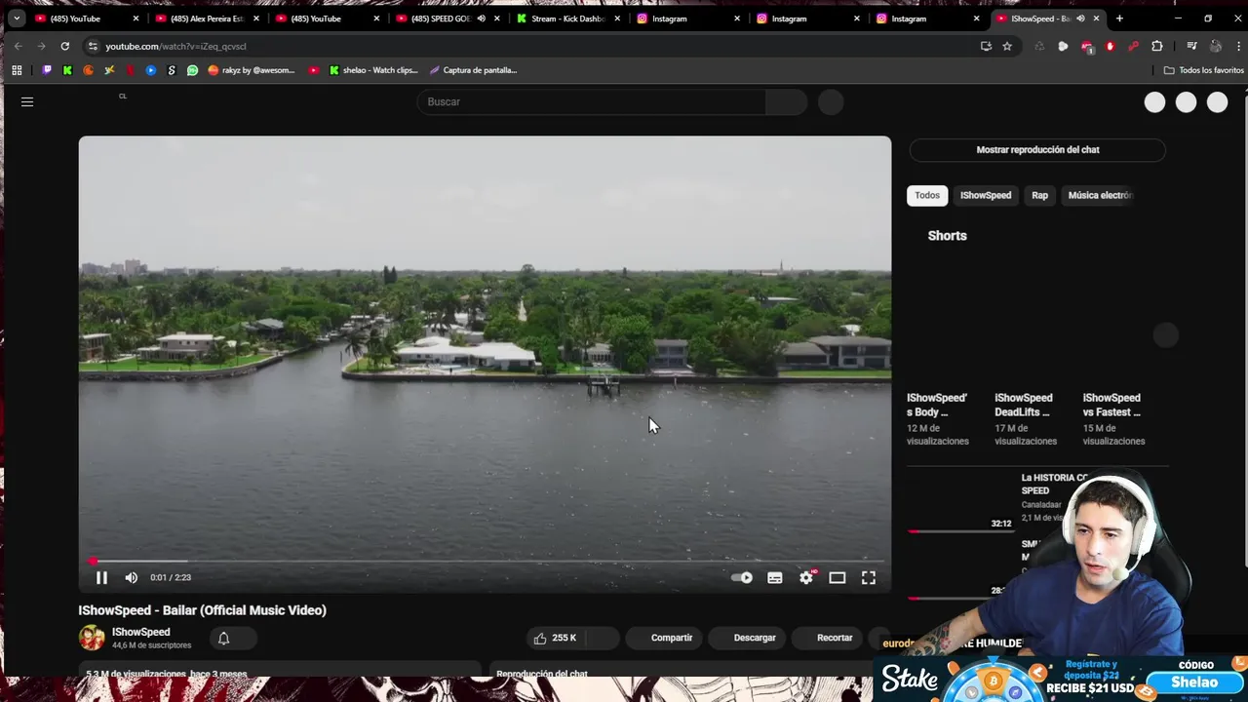
Task: Open the short IShowSpeed's Body
Action: pos(937,405)
